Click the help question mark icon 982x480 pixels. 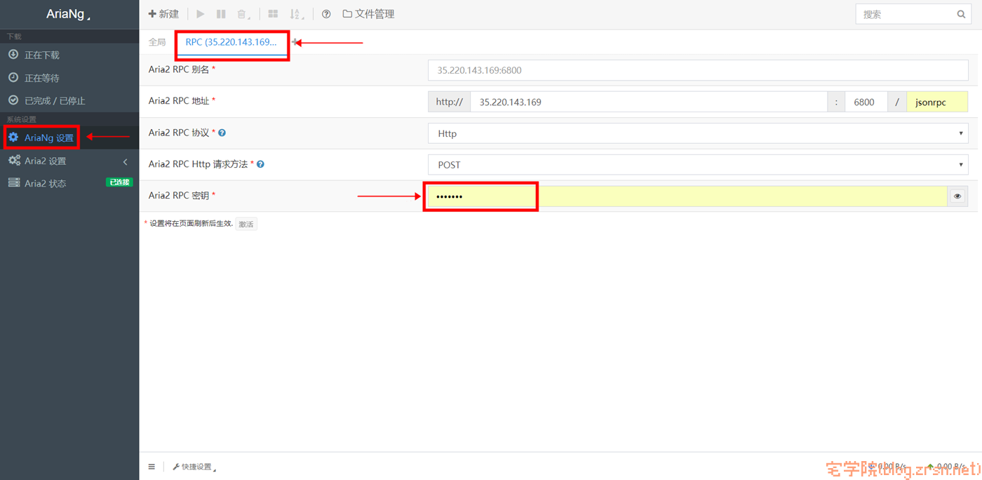tap(326, 14)
